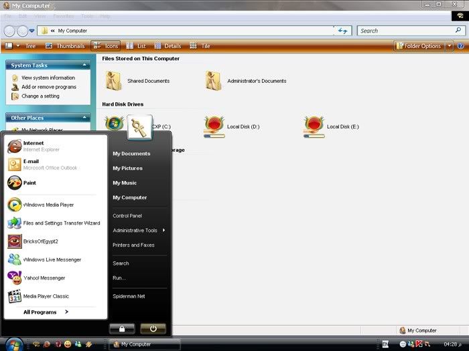469x351 pixels.
Task: Click the Messenger quick launch icon
Action: 78,344
